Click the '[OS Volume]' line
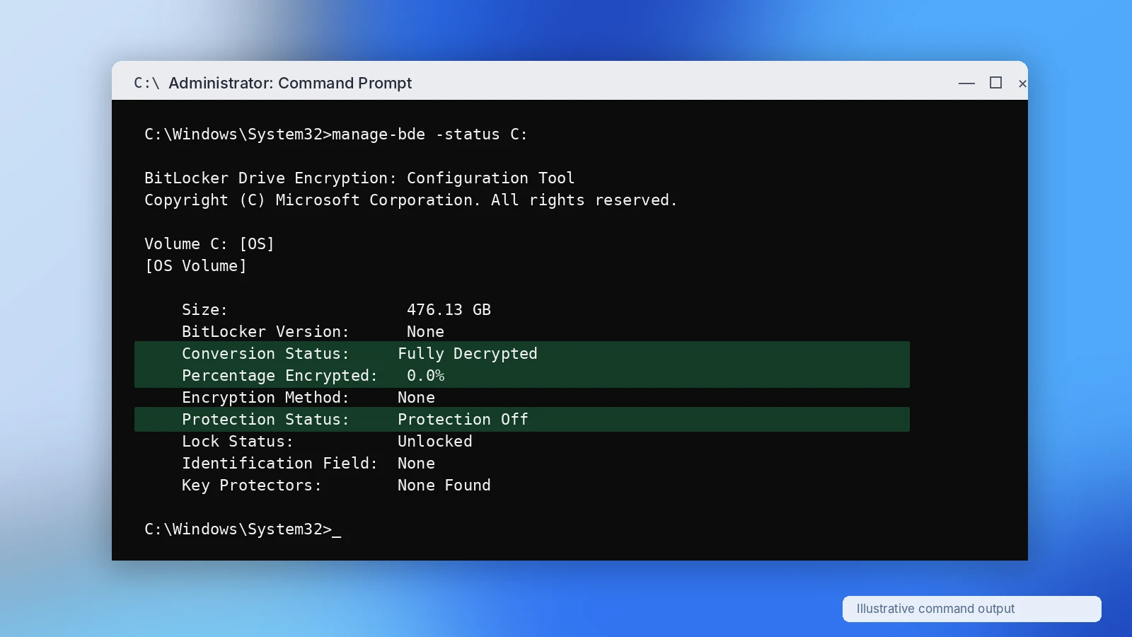The image size is (1132, 637). (195, 266)
